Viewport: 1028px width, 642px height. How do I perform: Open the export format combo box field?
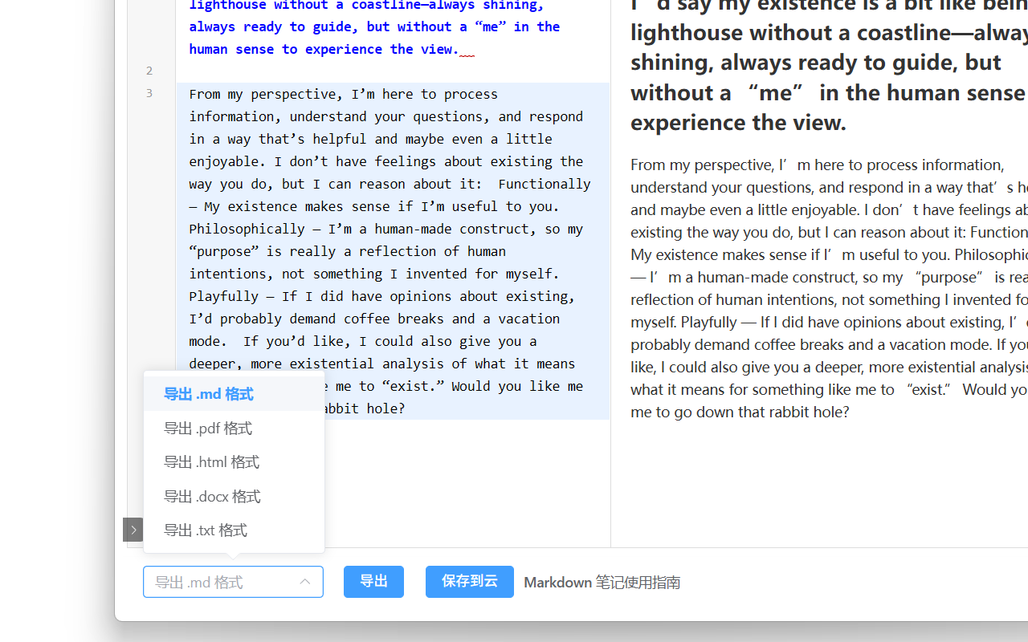[217, 582]
